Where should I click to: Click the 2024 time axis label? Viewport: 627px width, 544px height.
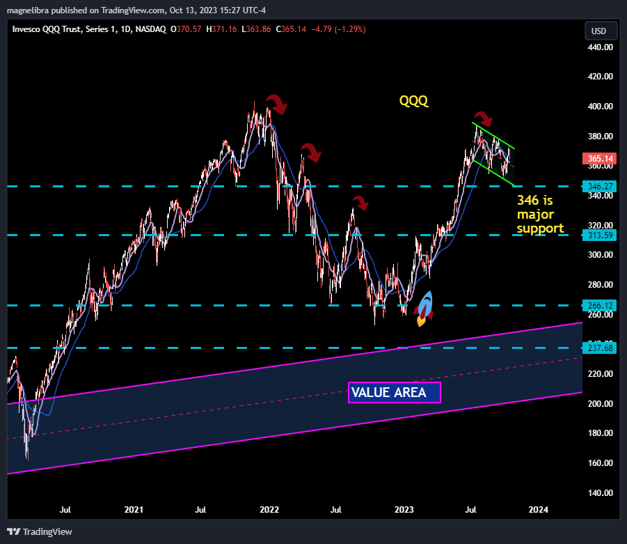tap(538, 510)
